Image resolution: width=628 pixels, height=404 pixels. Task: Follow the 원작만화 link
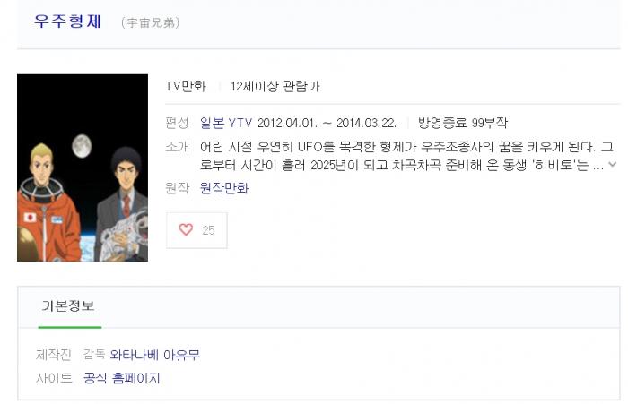pyautogui.click(x=224, y=187)
